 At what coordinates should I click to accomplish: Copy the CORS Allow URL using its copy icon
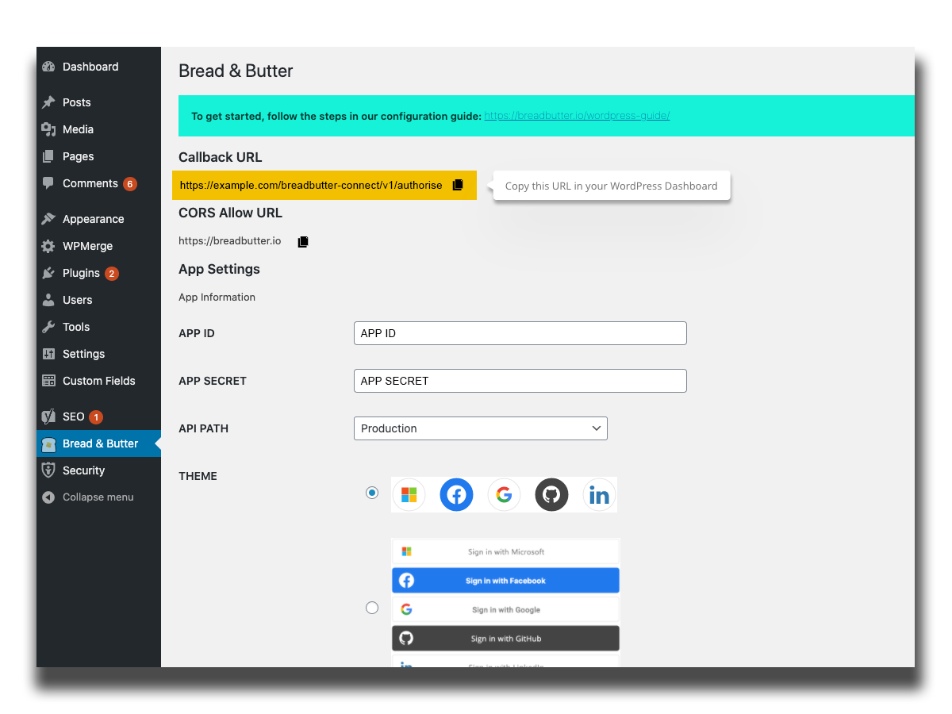click(x=302, y=241)
